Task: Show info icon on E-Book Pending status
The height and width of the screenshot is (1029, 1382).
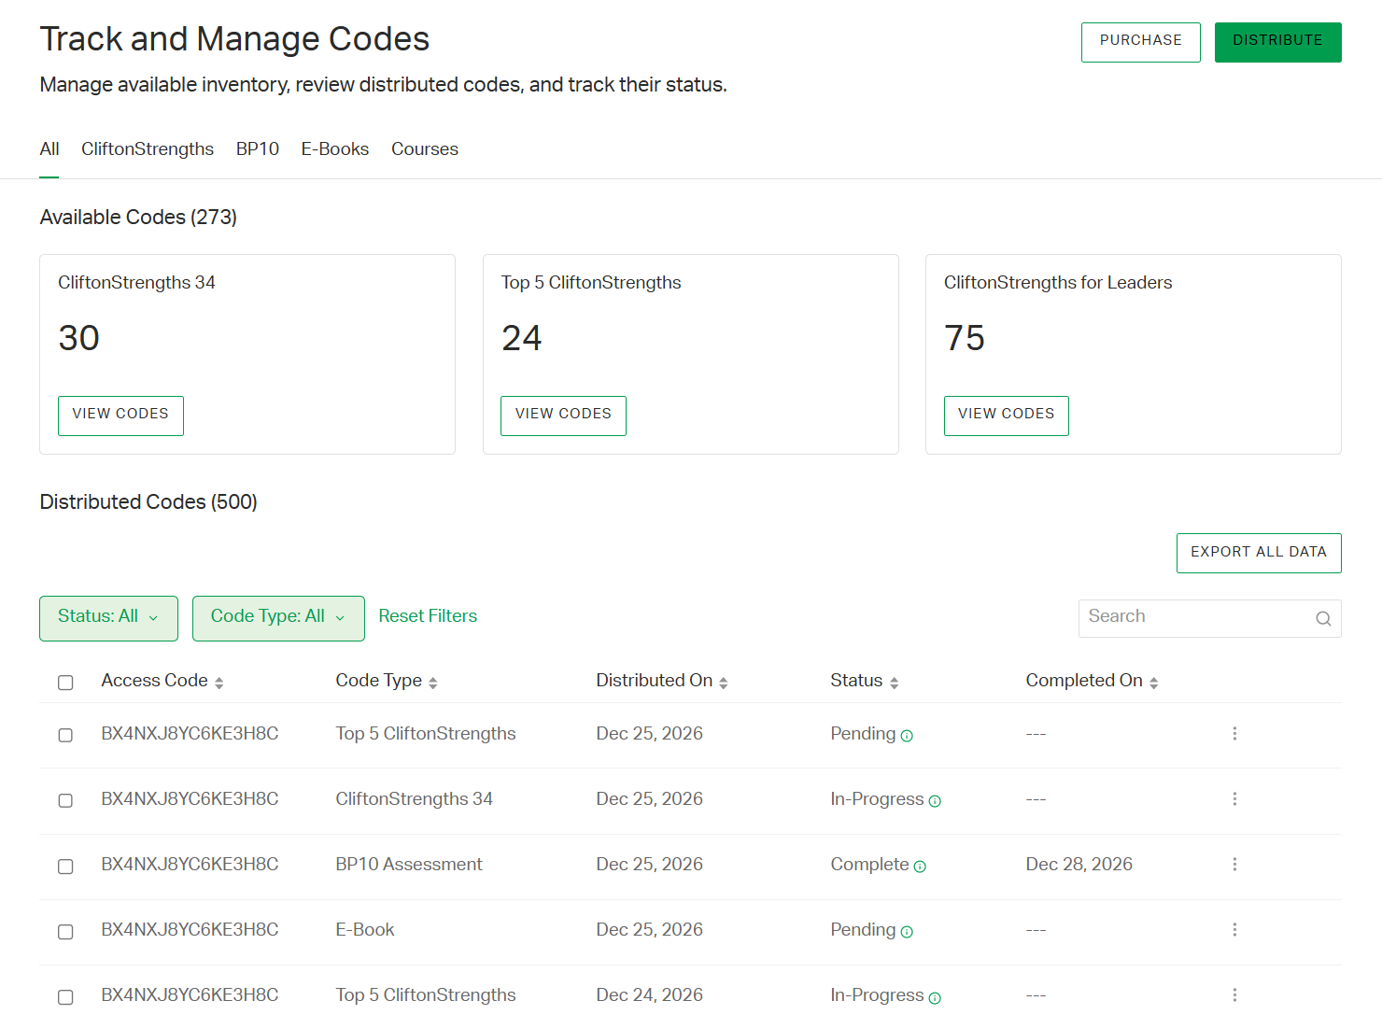Action: pos(907,932)
